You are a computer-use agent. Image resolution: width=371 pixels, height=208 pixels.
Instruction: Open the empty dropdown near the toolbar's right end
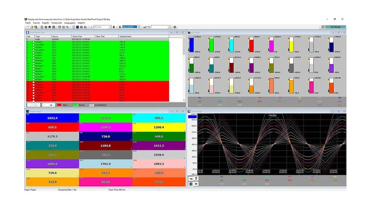tap(169, 27)
